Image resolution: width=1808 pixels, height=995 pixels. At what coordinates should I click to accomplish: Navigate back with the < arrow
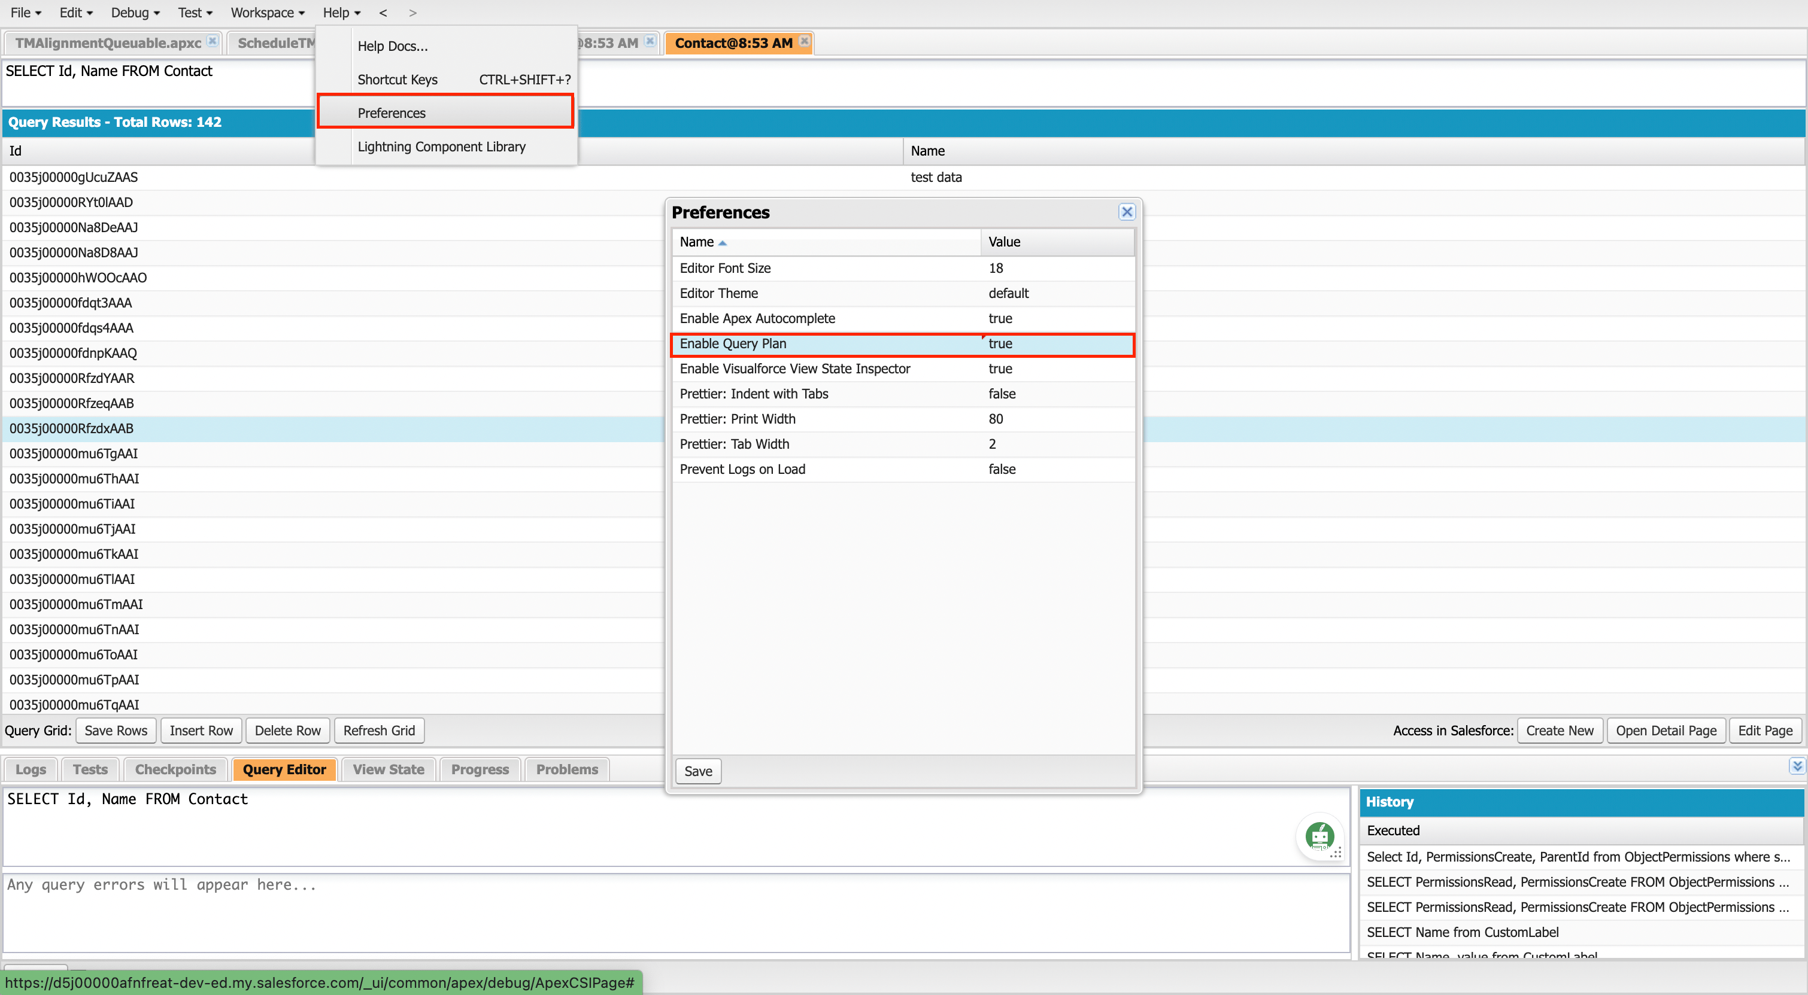(x=383, y=13)
